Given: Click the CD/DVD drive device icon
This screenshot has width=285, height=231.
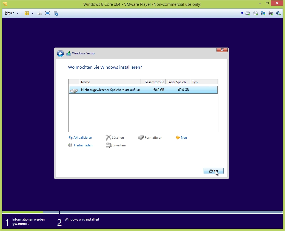Looking at the screenshot, I should pyautogui.click(x=255, y=13).
